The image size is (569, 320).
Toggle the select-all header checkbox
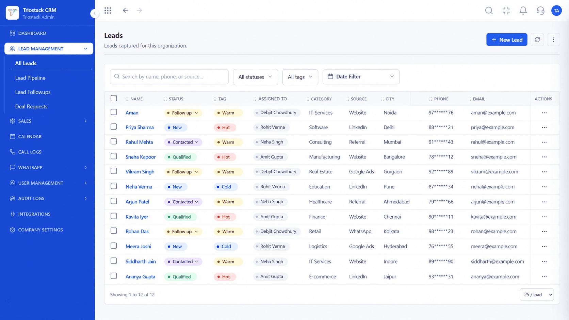[114, 98]
